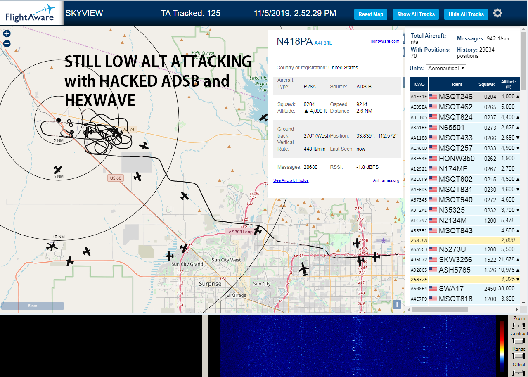Click the blue waterfall spectrogram display
This screenshot has width=528, height=377.
click(358, 346)
